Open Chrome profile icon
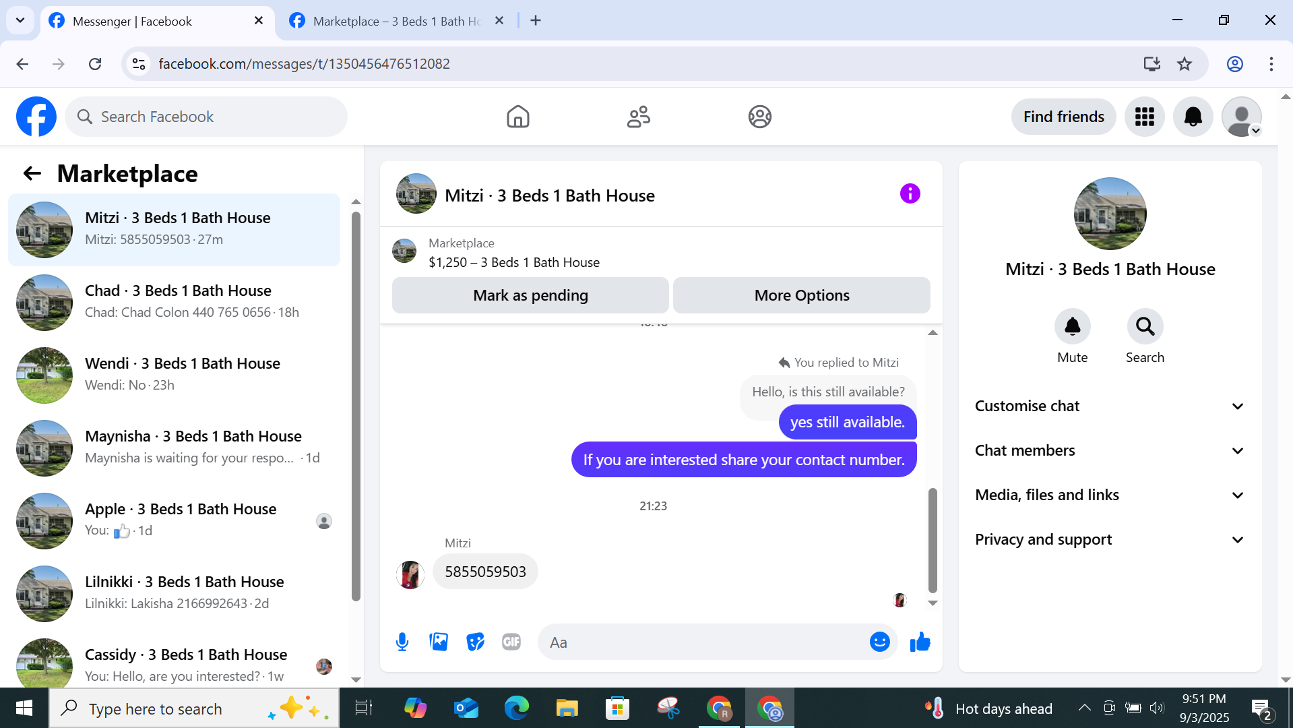The width and height of the screenshot is (1293, 728). [x=1234, y=64]
